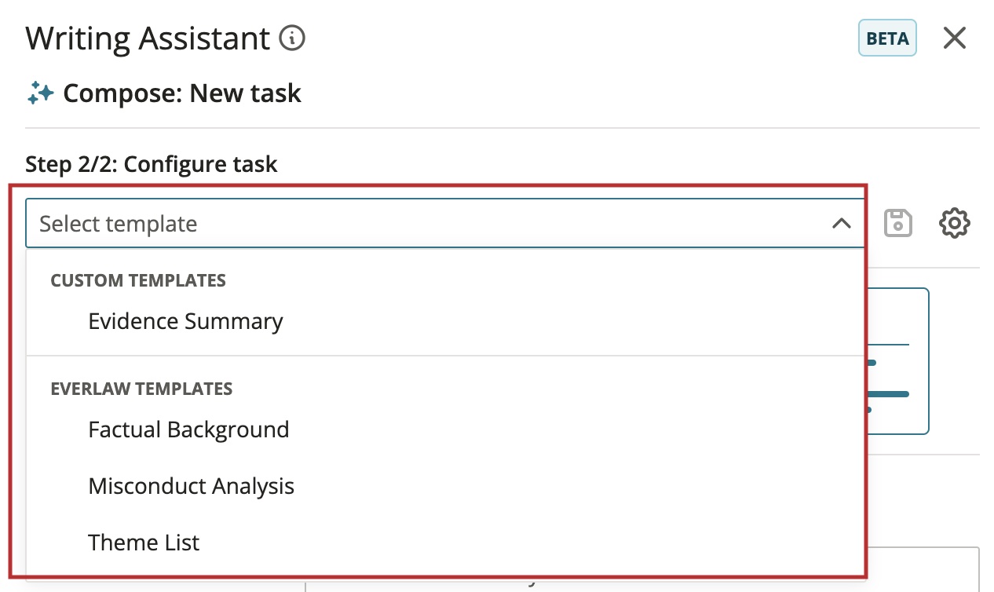Click the info icon beside Writing Assistant
994x592 pixels.
click(292, 38)
